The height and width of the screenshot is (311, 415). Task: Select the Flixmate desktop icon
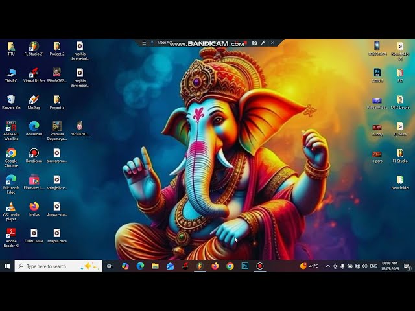pos(34,183)
